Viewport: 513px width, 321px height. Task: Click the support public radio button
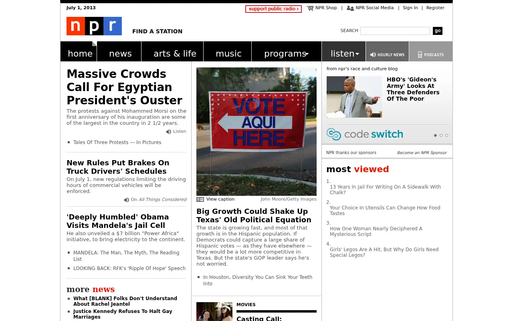(x=273, y=9)
